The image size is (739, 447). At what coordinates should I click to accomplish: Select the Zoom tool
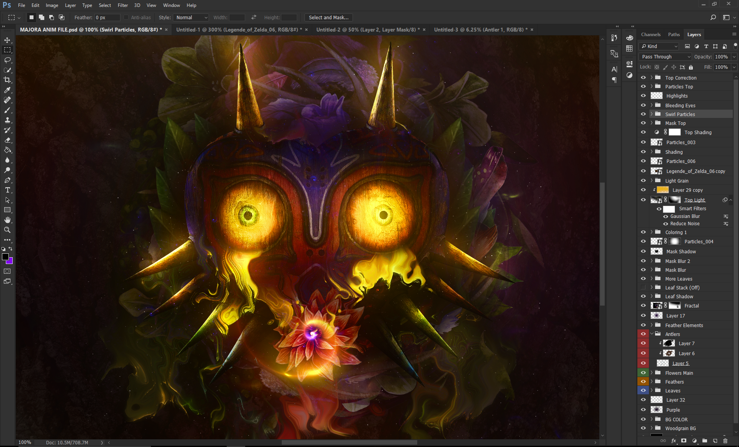(x=7, y=230)
